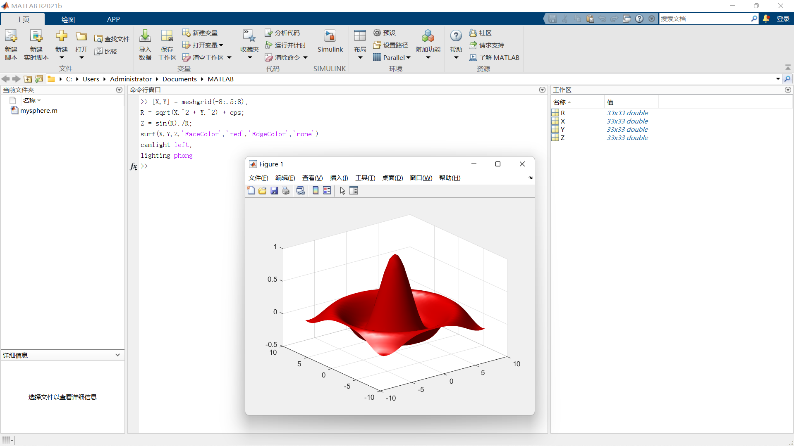Collapse the 详细信息 panel chevron
Viewport: 794px width, 446px height.
point(117,355)
